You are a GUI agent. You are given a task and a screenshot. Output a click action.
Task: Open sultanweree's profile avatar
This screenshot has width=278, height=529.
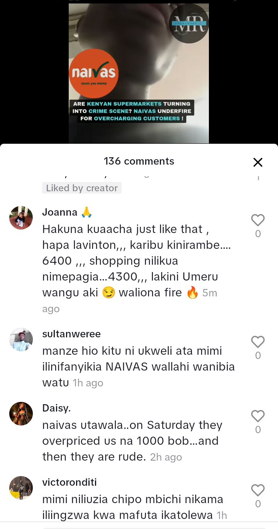coord(21,340)
